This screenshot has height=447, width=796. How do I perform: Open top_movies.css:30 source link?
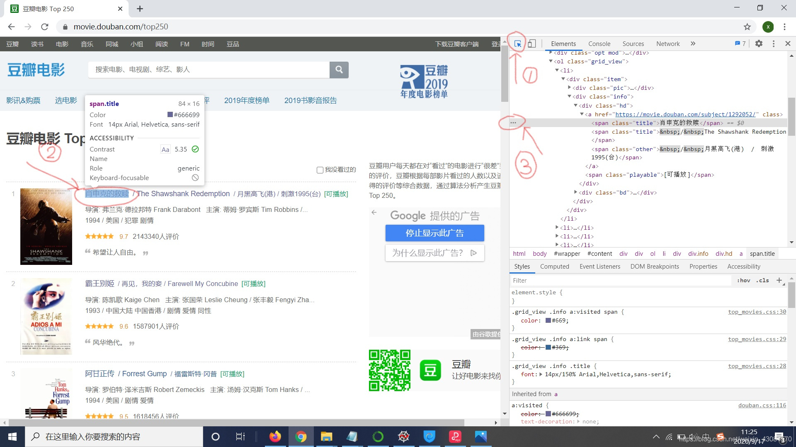click(x=757, y=312)
